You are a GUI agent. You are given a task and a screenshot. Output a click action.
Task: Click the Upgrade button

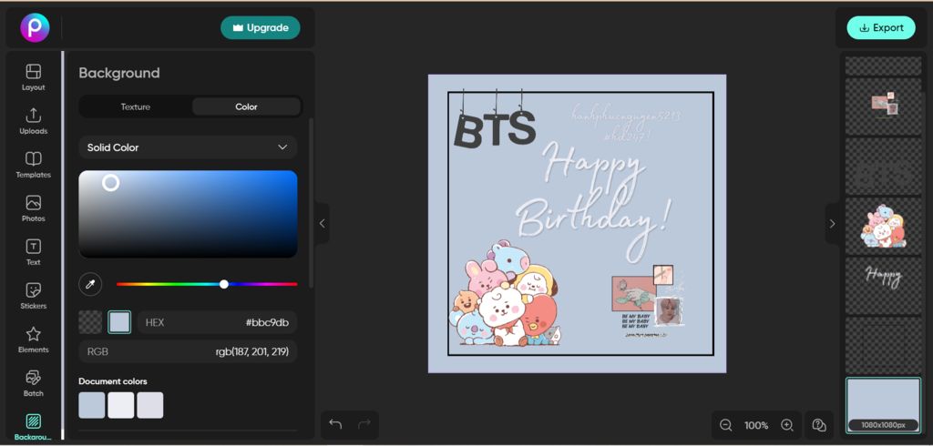pos(261,28)
